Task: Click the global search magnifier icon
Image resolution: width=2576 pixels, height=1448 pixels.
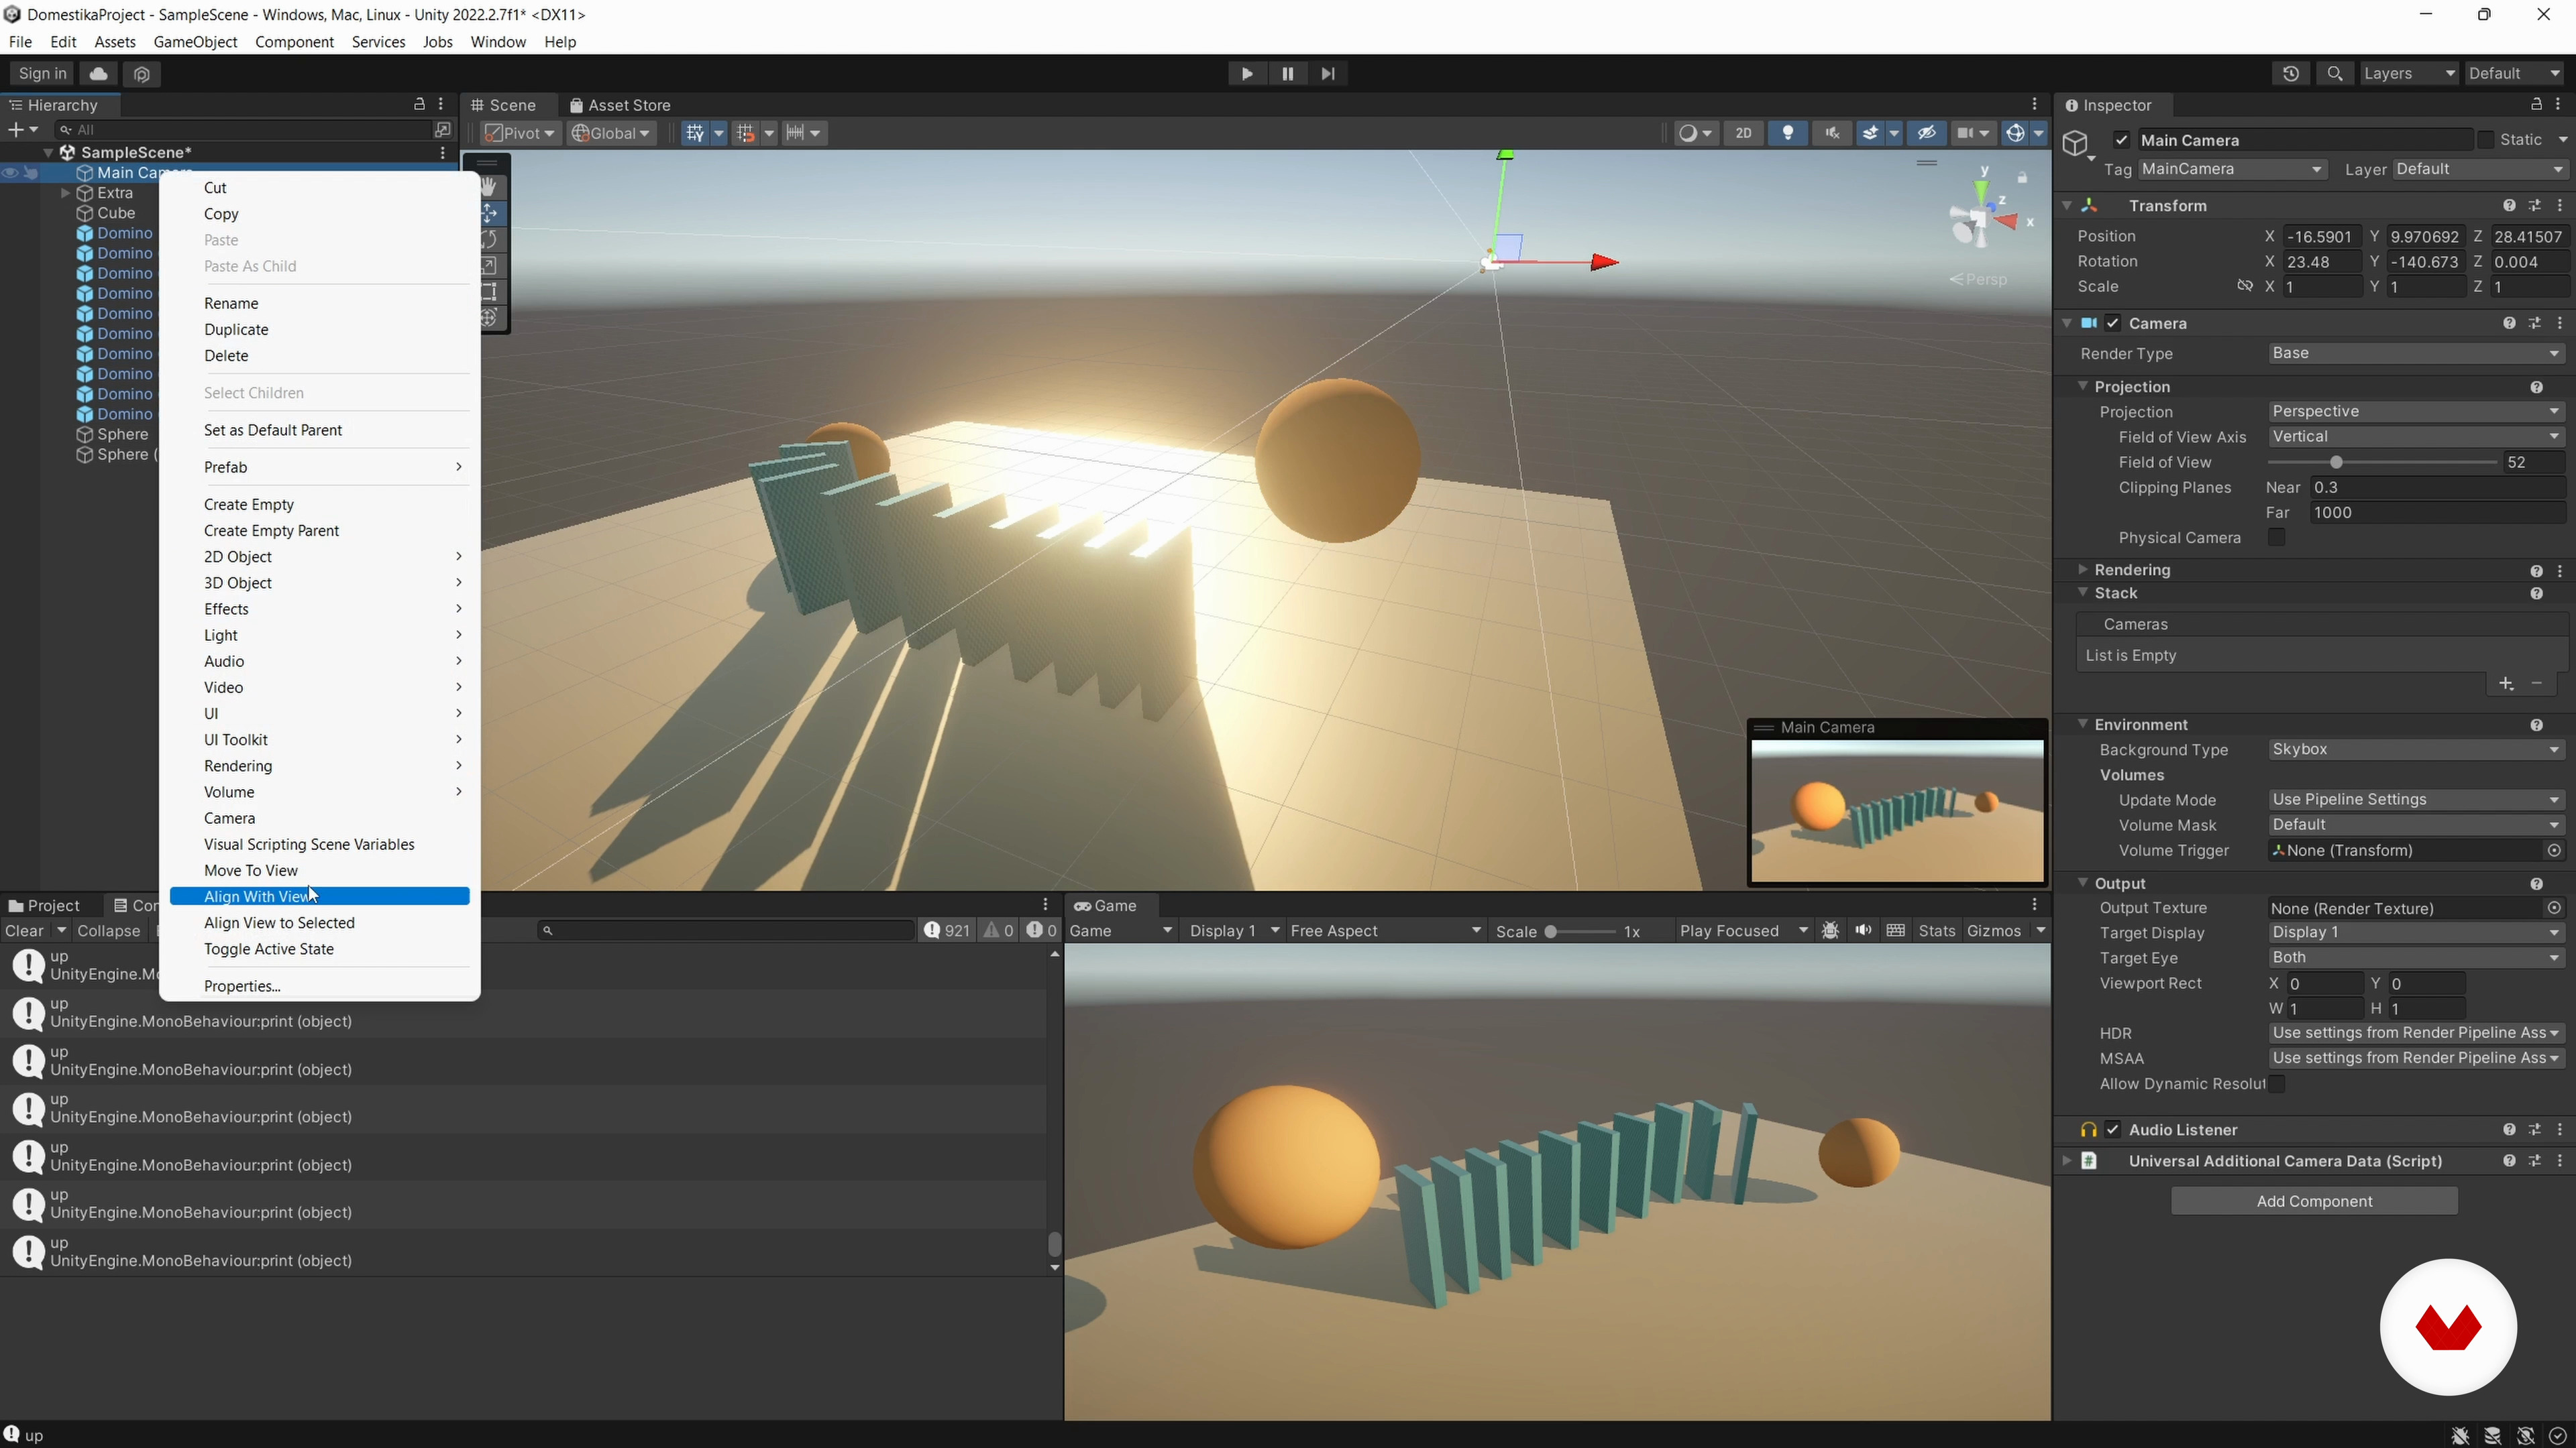Action: coord(2334,73)
